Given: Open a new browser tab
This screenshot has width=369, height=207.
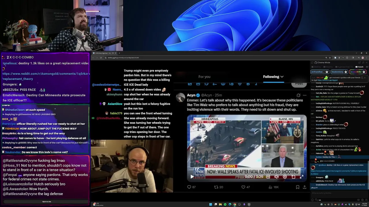Looking at the screenshot, I should [119, 53].
